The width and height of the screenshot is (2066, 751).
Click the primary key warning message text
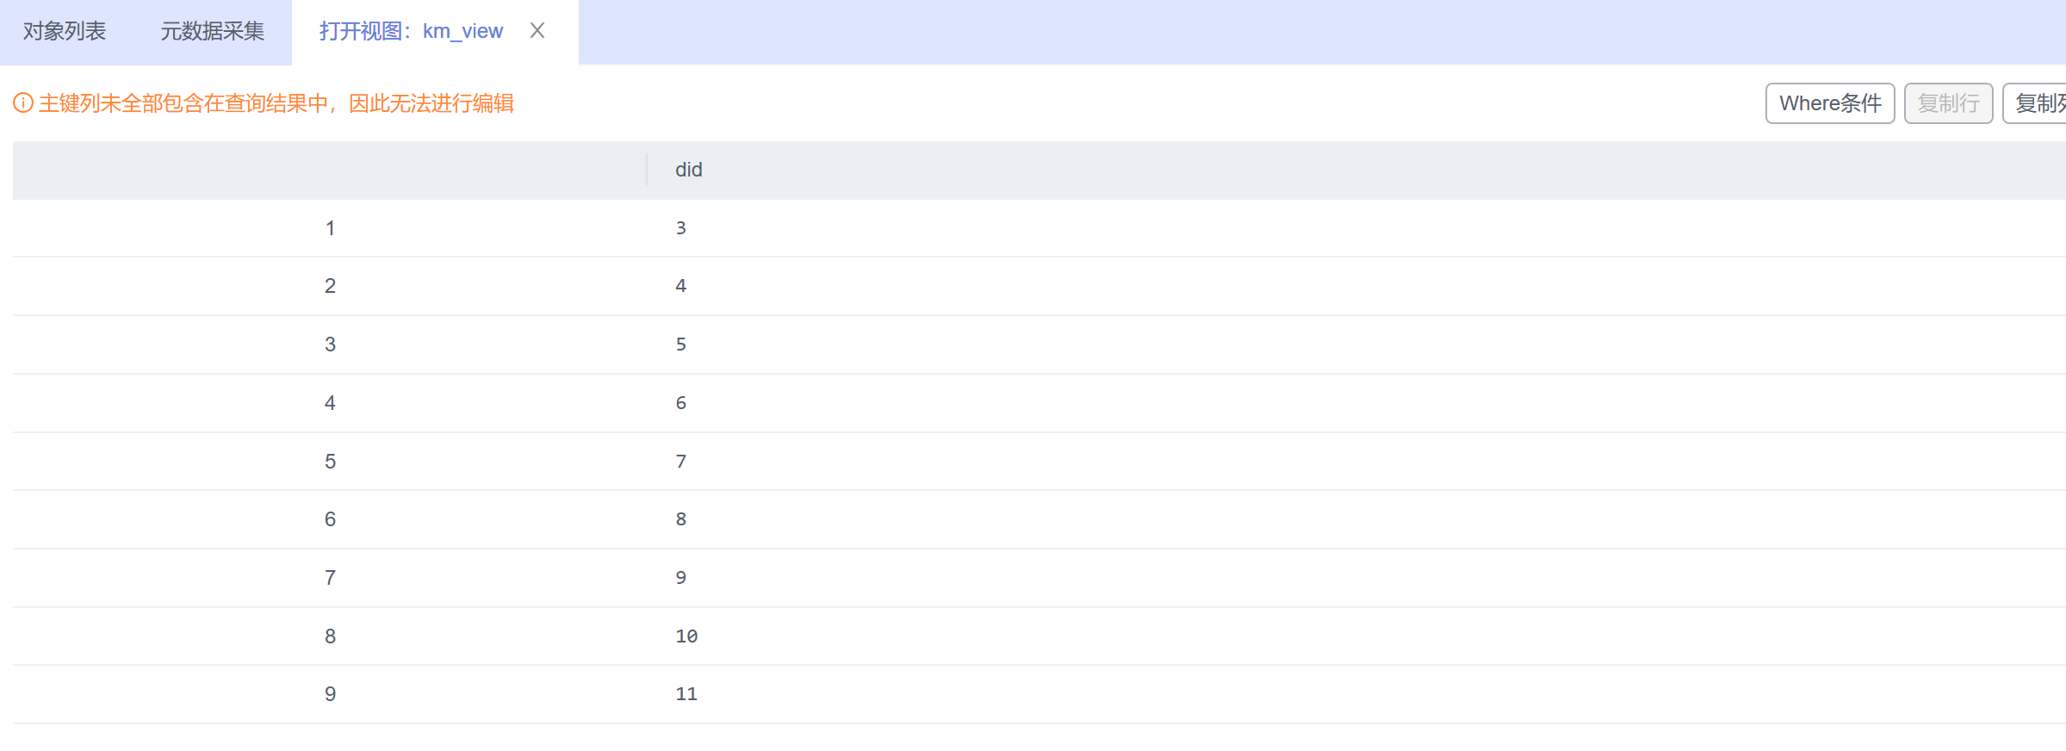coord(276,103)
